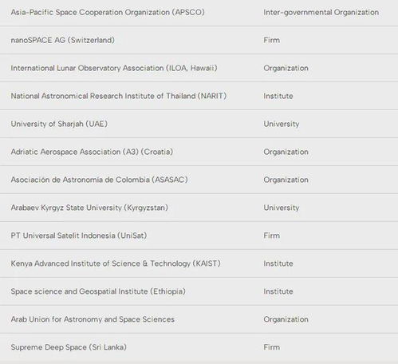Click Organization label beside ASASAC
This screenshot has width=398, height=364.
(x=286, y=180)
